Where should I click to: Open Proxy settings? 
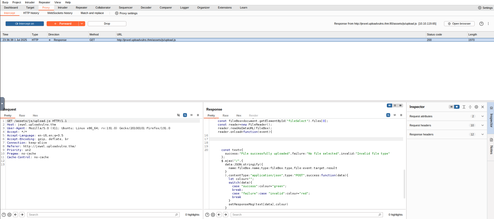pos(126,13)
